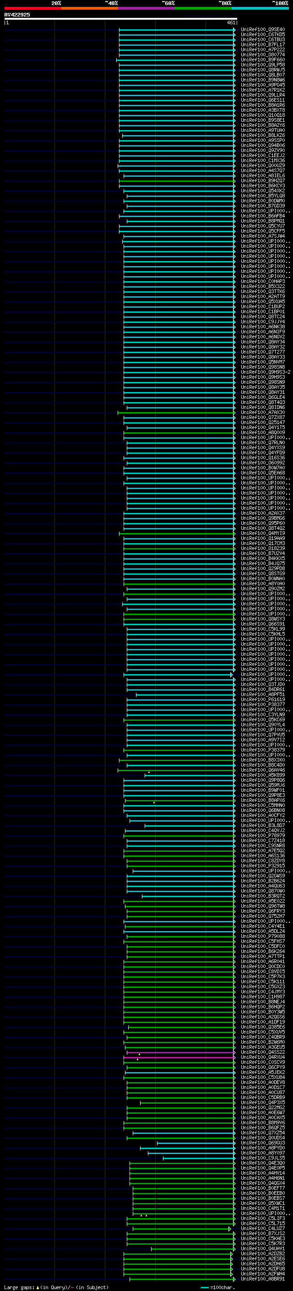293x1291 pixels.
Task: Select the query name AV422925
Action: click(x=17, y=15)
